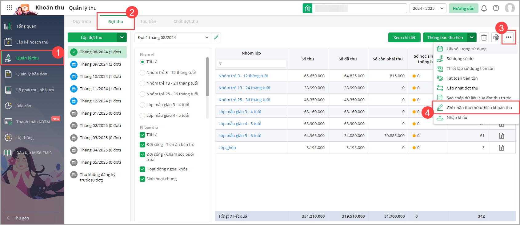Choose Tất toán tiền tồn menu item
This screenshot has width=520, height=225.
pos(476,78)
